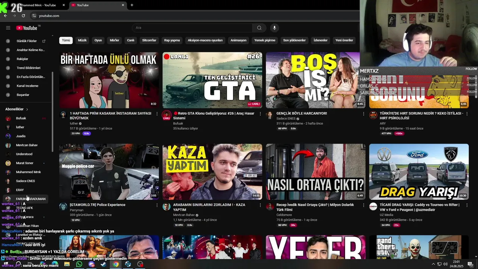Expand the Abonelikler section chevron
The height and width of the screenshot is (269, 478).
(x=27, y=109)
